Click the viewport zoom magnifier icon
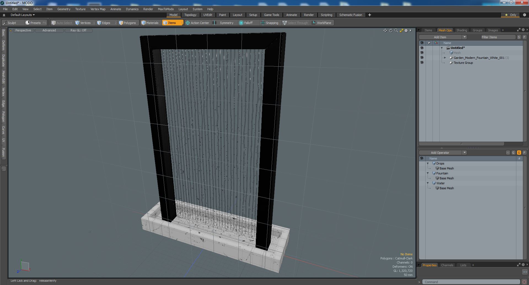The width and height of the screenshot is (529, 285). [396, 31]
